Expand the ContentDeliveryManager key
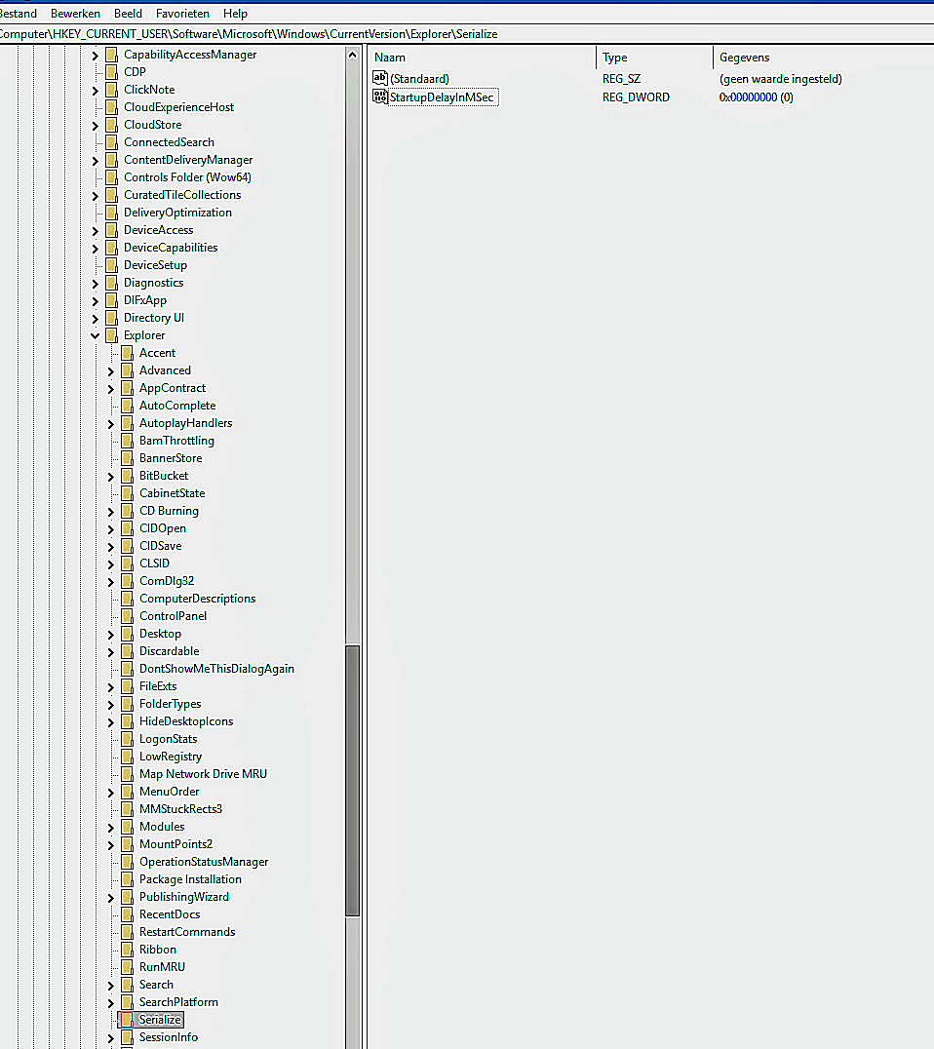 (x=95, y=161)
